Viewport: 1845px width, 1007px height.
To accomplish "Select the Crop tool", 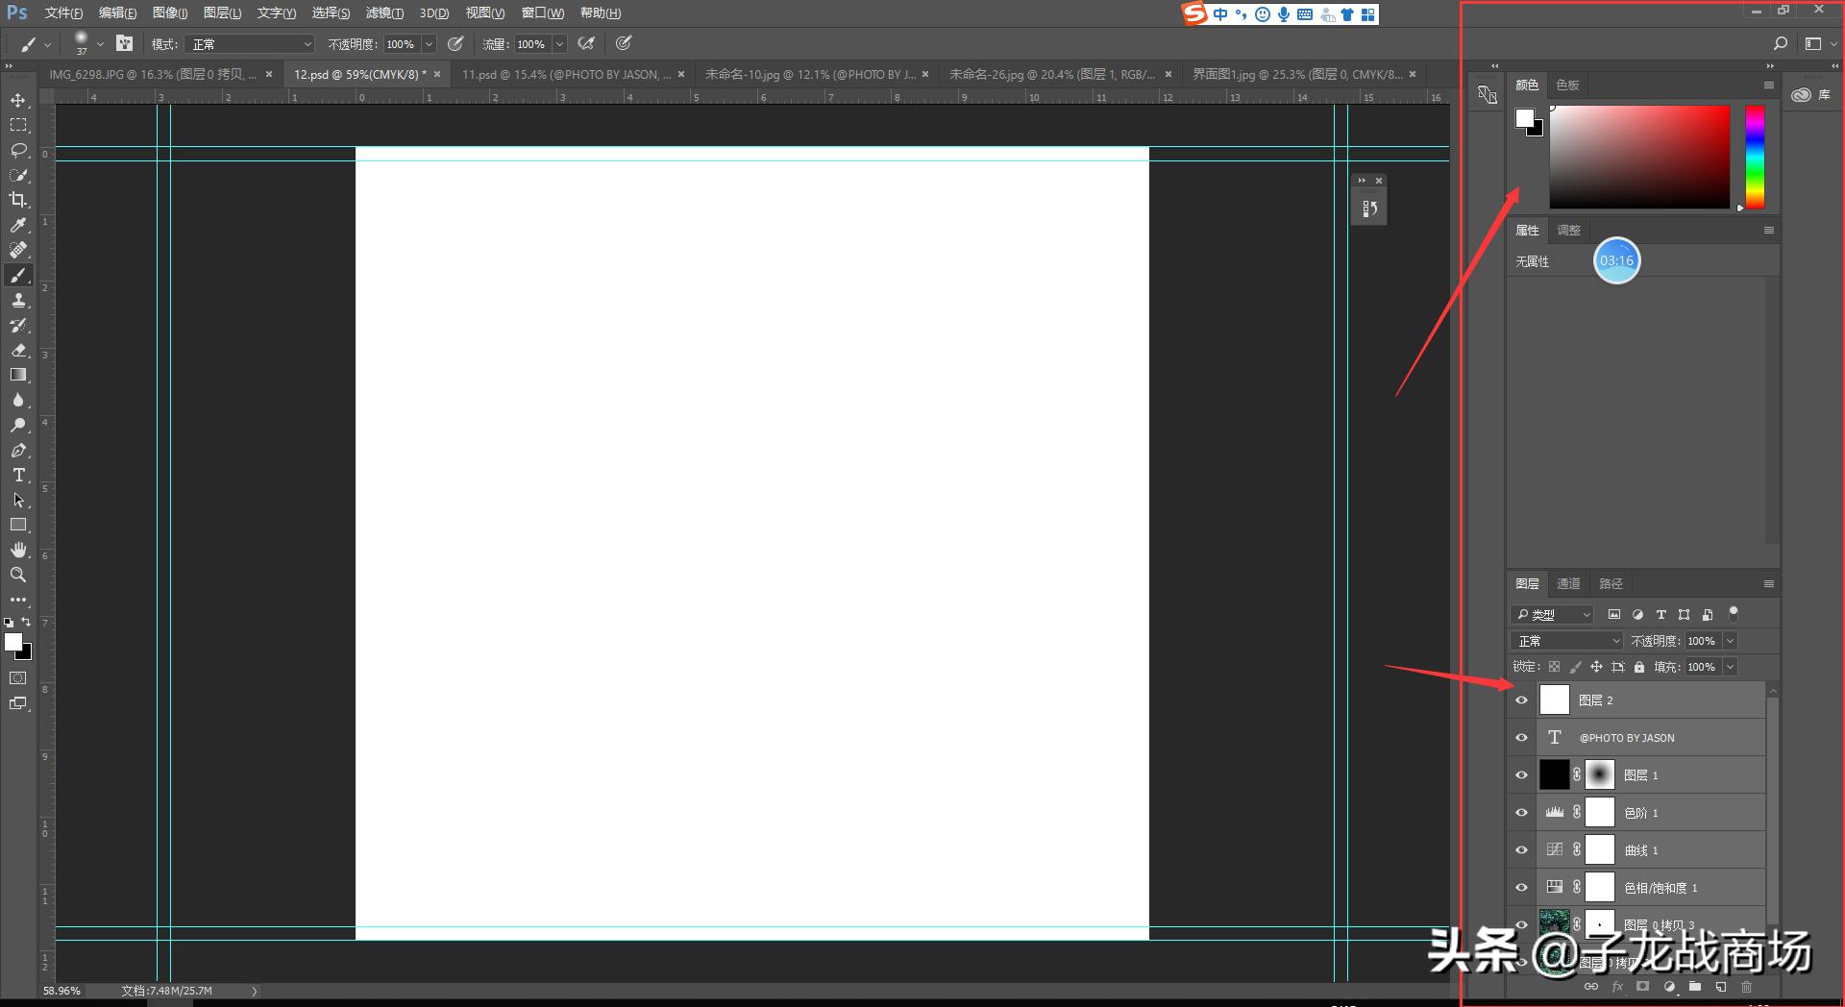I will click(18, 200).
